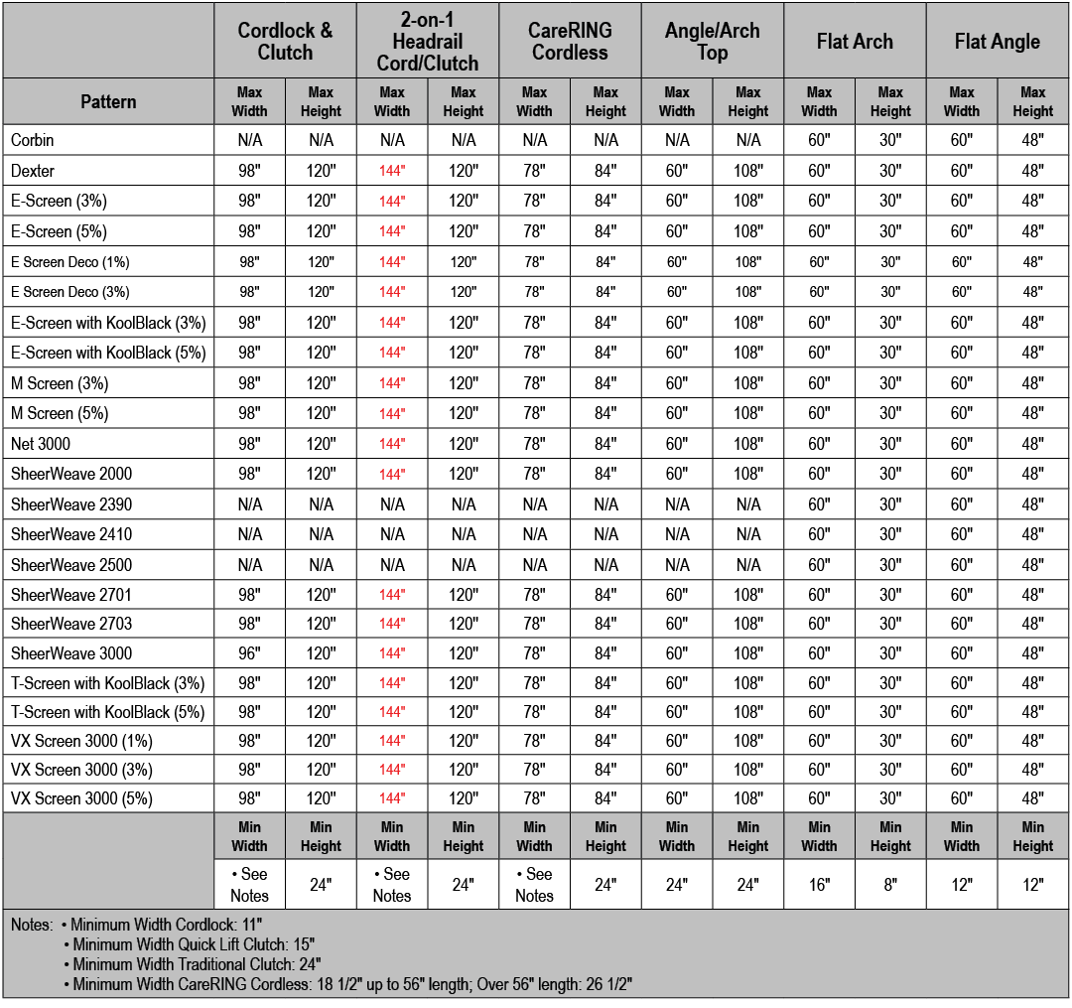Click the Pattern header cell

[108, 101]
